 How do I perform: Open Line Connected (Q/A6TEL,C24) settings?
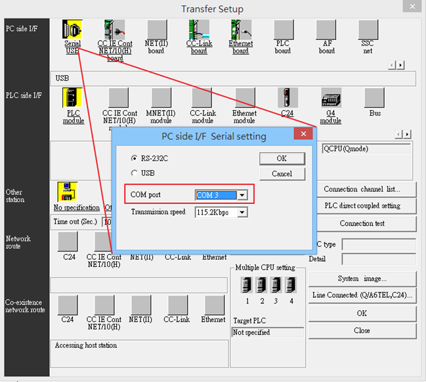click(x=362, y=295)
